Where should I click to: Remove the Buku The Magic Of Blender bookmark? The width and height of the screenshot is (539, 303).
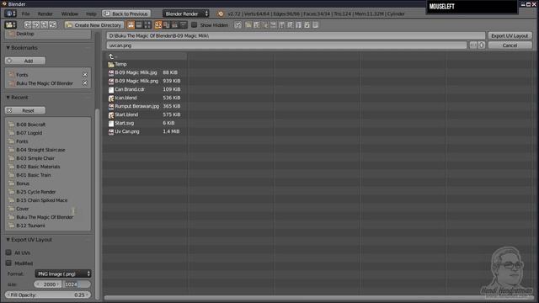[x=85, y=83]
